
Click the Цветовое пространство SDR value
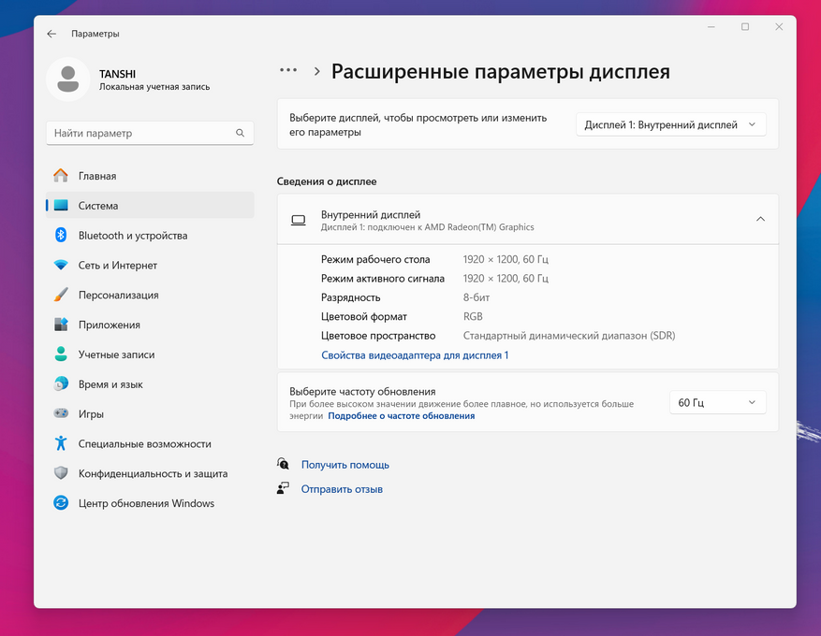tap(569, 336)
